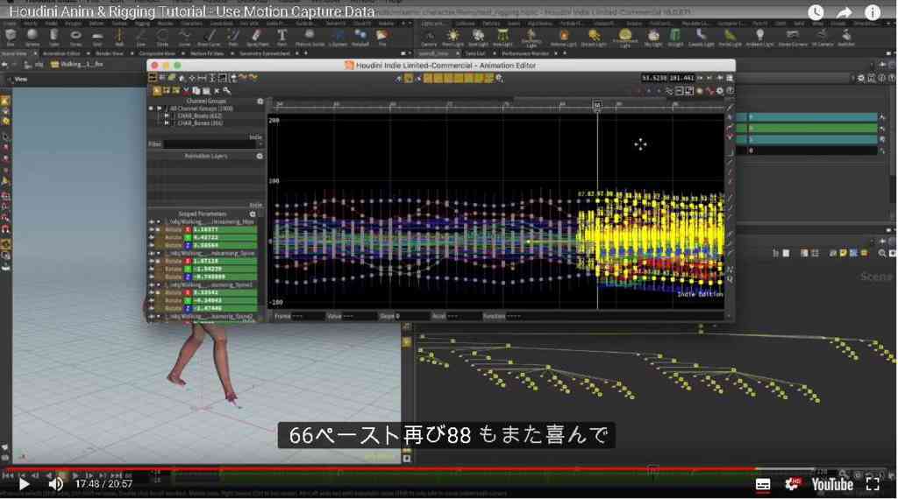Expand All Channel Groups tree row

tap(160, 108)
